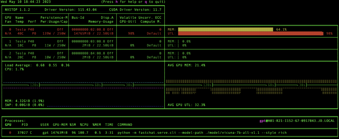The image size is (339, 139).
Task: Click the 'Compute M.' column header
Action: [151, 22]
